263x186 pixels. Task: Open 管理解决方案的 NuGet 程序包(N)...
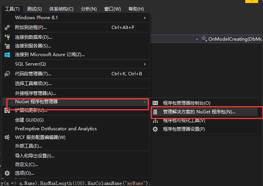(x=204, y=112)
